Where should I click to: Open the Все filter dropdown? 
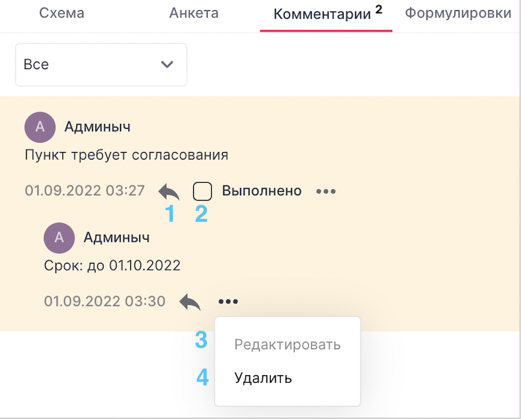point(101,64)
